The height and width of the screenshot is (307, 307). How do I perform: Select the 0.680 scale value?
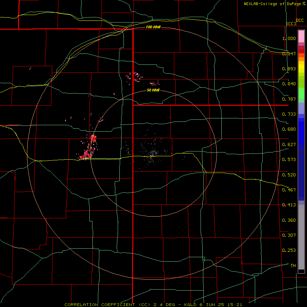tap(289, 129)
